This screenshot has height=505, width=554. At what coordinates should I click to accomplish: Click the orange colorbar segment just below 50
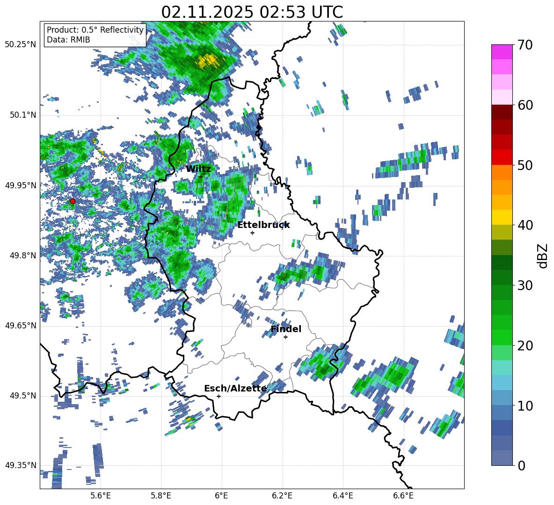click(x=502, y=172)
